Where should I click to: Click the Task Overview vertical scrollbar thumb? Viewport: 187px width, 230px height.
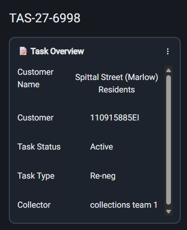(168, 140)
